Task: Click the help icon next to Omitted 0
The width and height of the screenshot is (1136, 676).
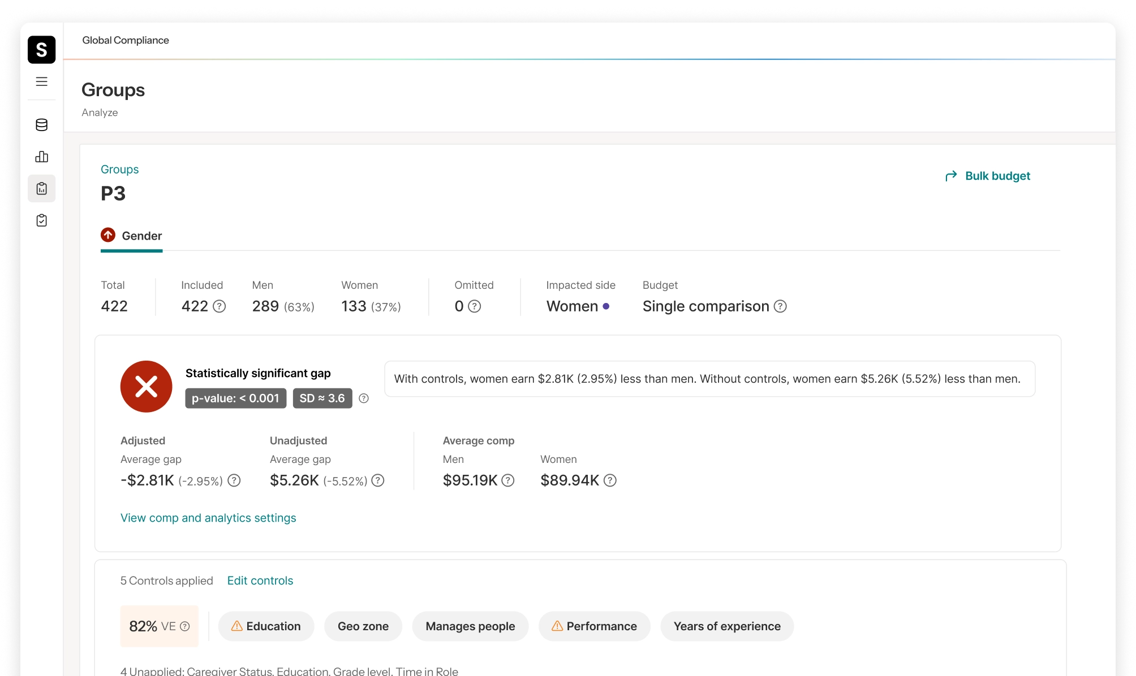Action: 475,306
